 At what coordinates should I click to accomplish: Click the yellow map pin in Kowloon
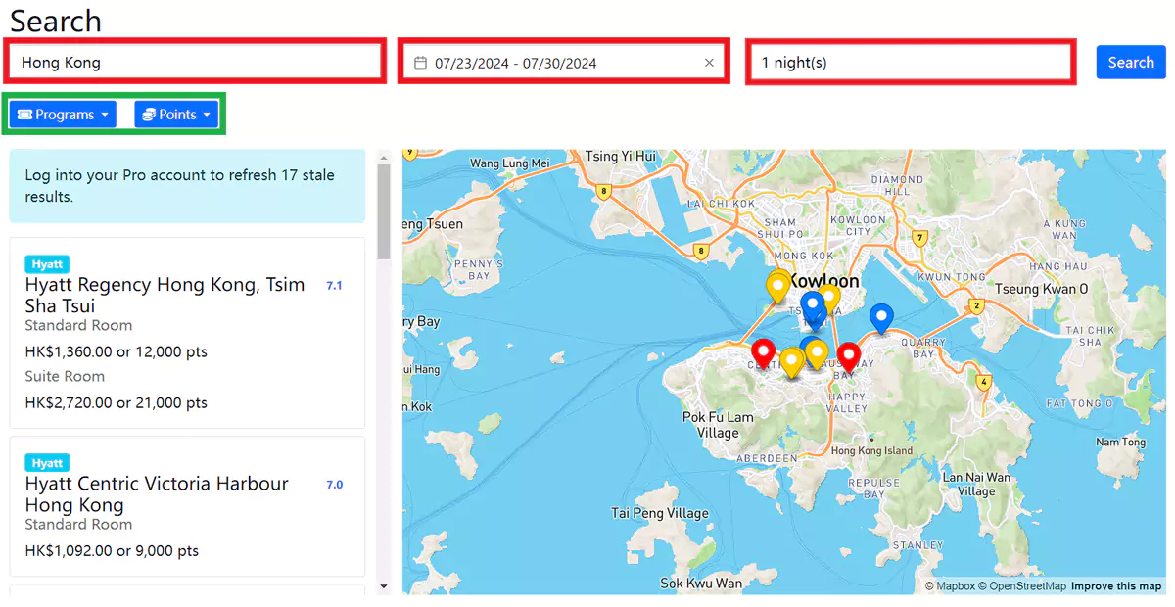click(x=776, y=285)
